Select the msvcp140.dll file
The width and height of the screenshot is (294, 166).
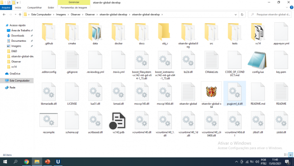(x=142, y=94)
